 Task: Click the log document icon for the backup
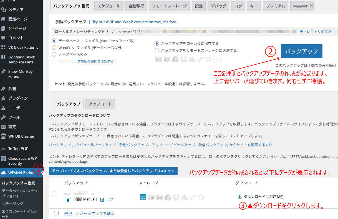[102, 199]
